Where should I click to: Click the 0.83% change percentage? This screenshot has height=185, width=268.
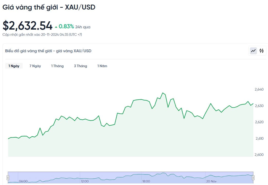click(x=66, y=27)
